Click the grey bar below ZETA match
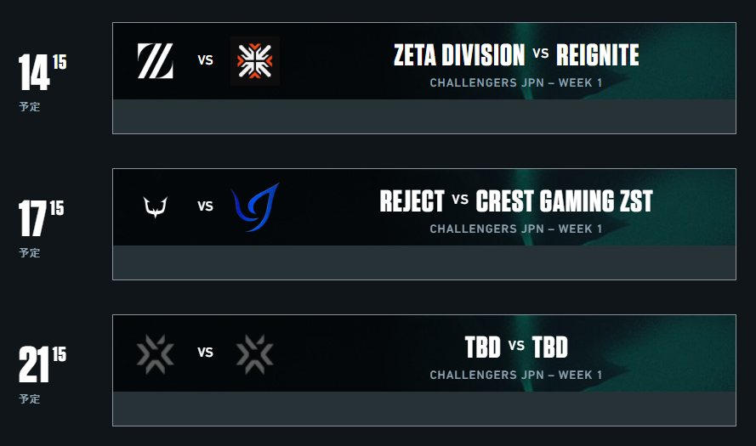The image size is (756, 446). click(x=424, y=116)
